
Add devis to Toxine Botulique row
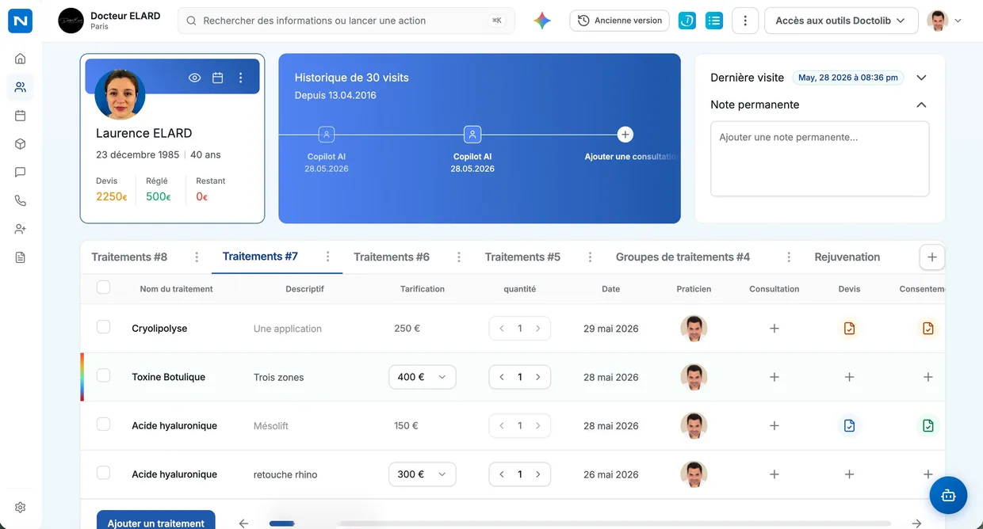coord(849,378)
